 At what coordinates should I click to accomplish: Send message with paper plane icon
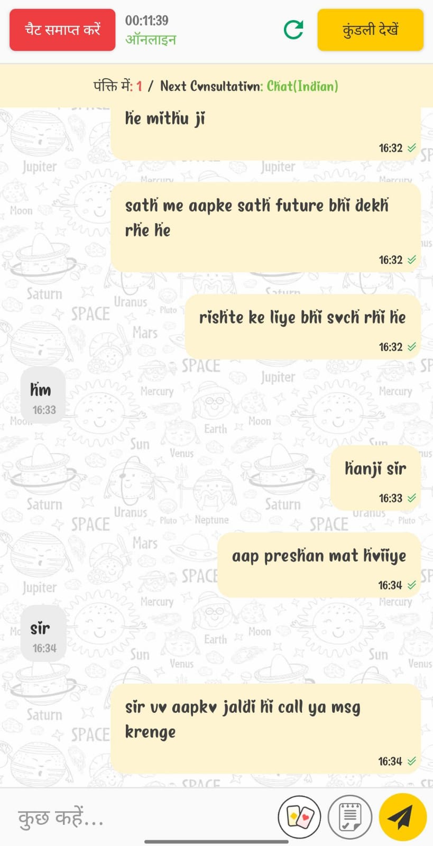point(403,817)
